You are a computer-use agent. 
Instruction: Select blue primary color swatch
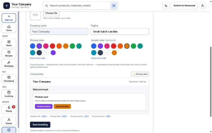(33, 46)
